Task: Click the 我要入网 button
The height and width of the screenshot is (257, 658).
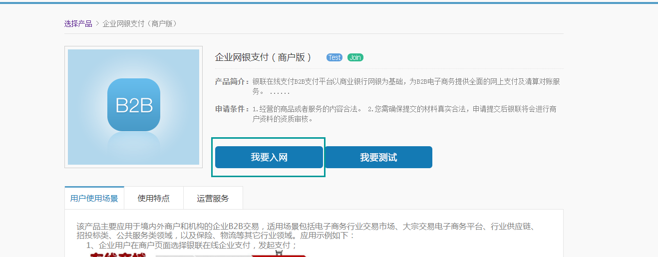Action: point(269,157)
